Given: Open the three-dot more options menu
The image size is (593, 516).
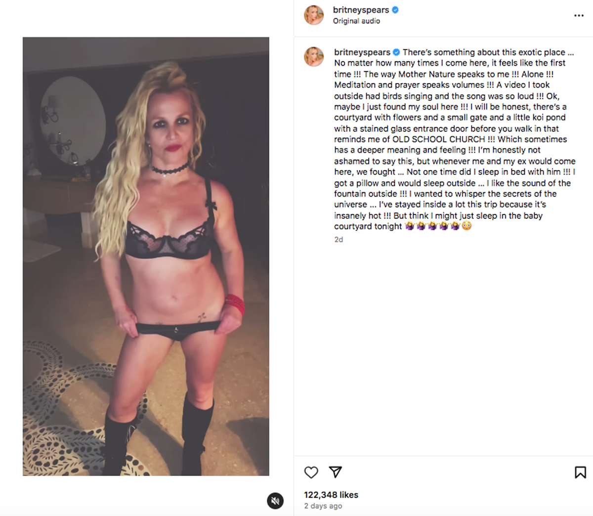Looking at the screenshot, I should pyautogui.click(x=579, y=15).
